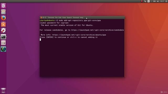Open the File menu of Terminal
168x94 pixels.
click(56, 17)
